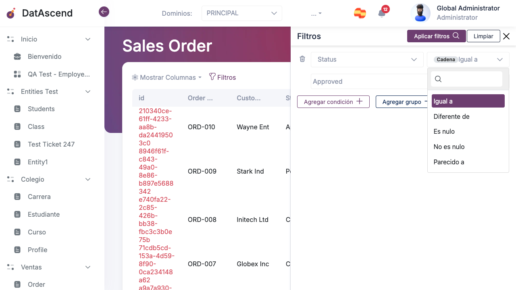Click the Students entity icon
The width and height of the screenshot is (516, 290).
pyautogui.click(x=17, y=109)
